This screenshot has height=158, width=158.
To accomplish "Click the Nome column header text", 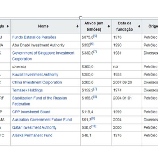I will [43, 26].
